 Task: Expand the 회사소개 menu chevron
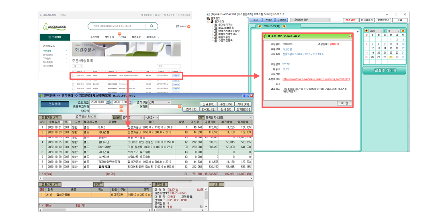coord(158,37)
